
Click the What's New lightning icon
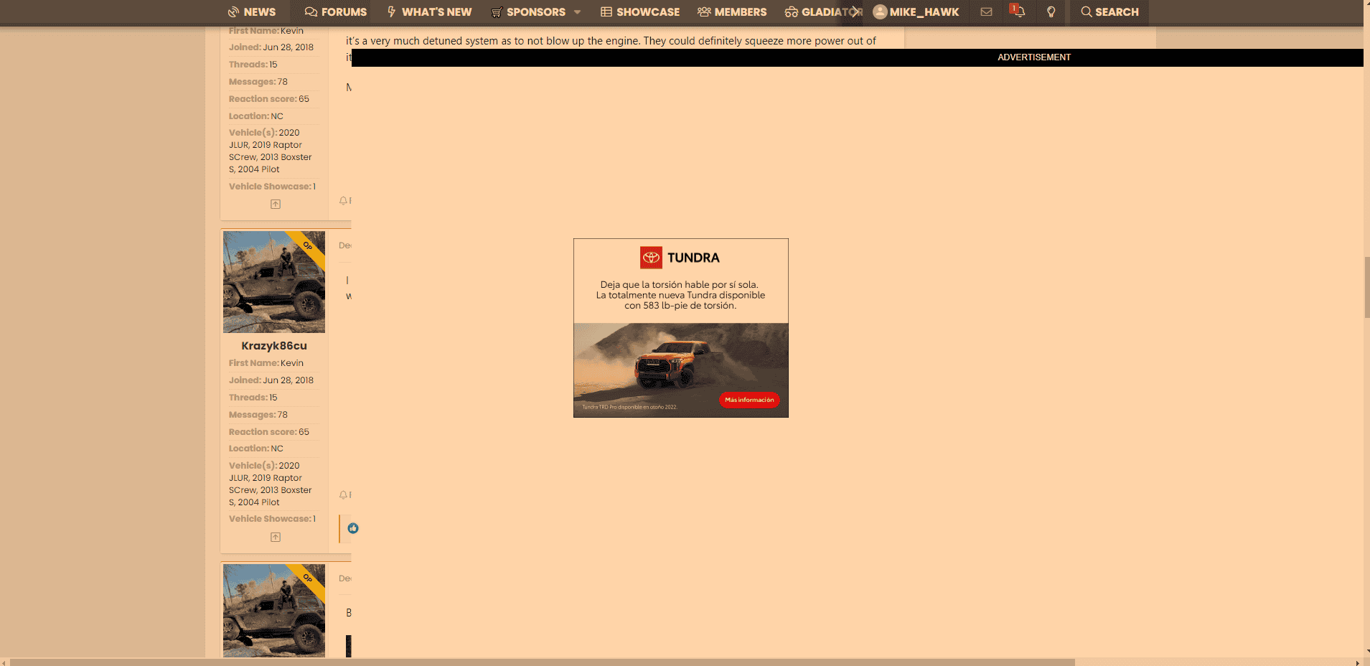point(392,11)
